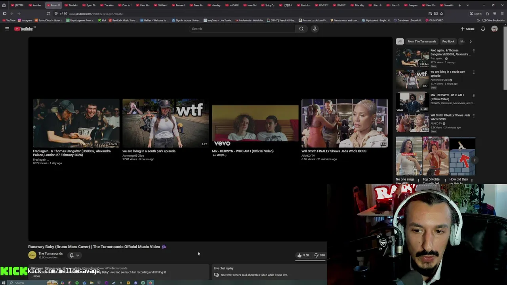The image size is (507, 285).
Task: Open the notifications bell in header
Action: (x=483, y=29)
